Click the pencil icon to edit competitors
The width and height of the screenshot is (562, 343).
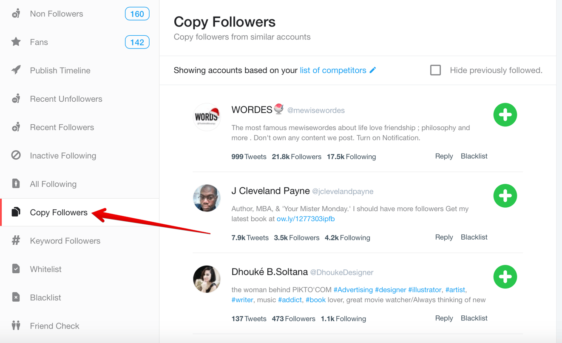click(x=372, y=70)
